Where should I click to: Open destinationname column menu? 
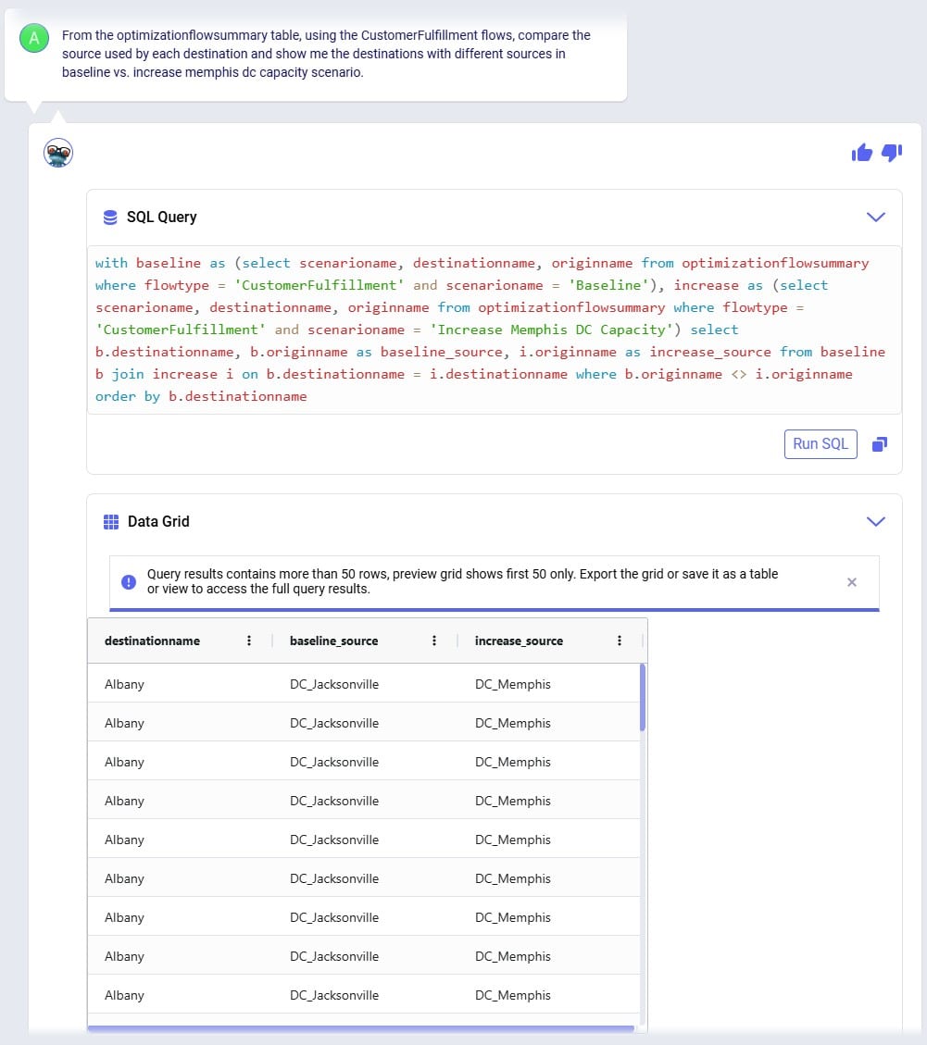[249, 641]
